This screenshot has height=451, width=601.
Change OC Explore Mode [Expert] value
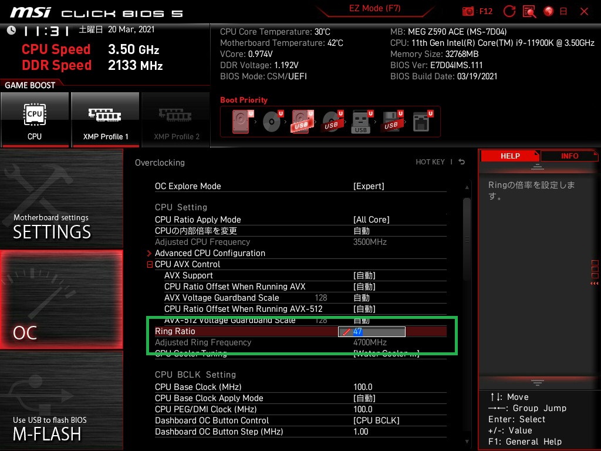pos(369,186)
